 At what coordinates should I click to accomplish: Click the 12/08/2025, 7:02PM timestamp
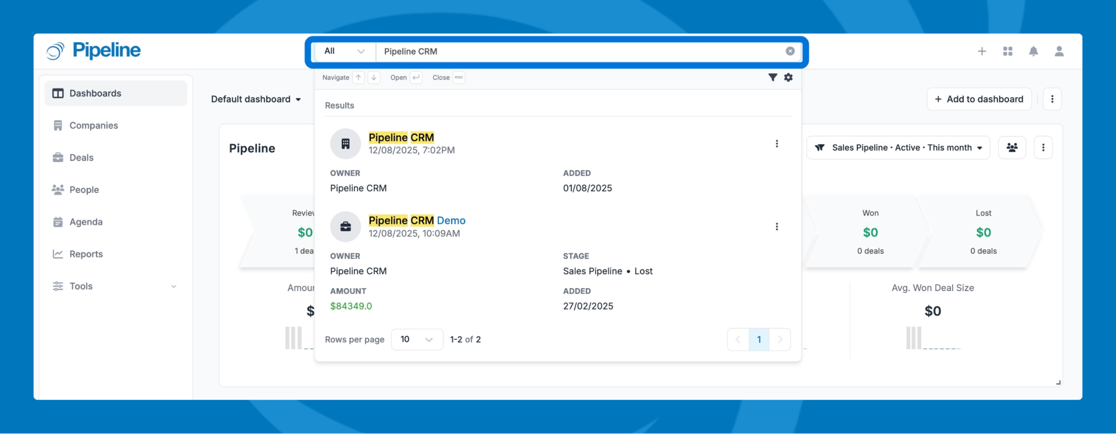click(412, 150)
